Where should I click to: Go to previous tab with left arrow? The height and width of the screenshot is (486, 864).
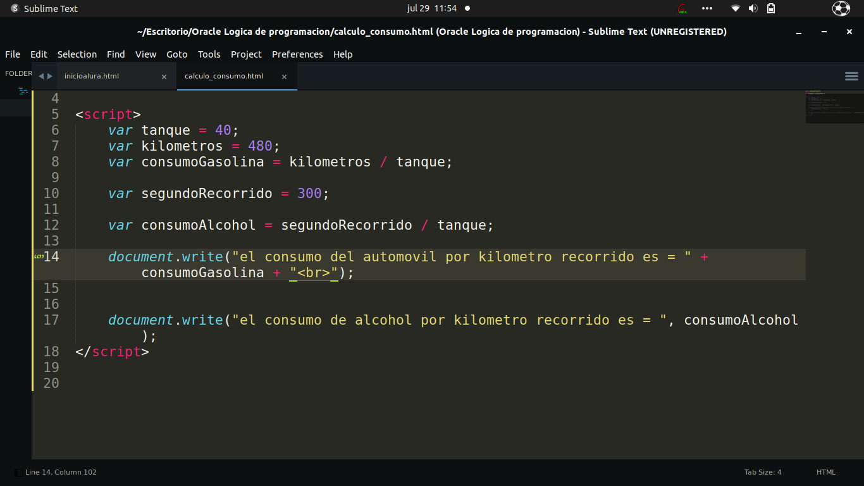[41, 76]
